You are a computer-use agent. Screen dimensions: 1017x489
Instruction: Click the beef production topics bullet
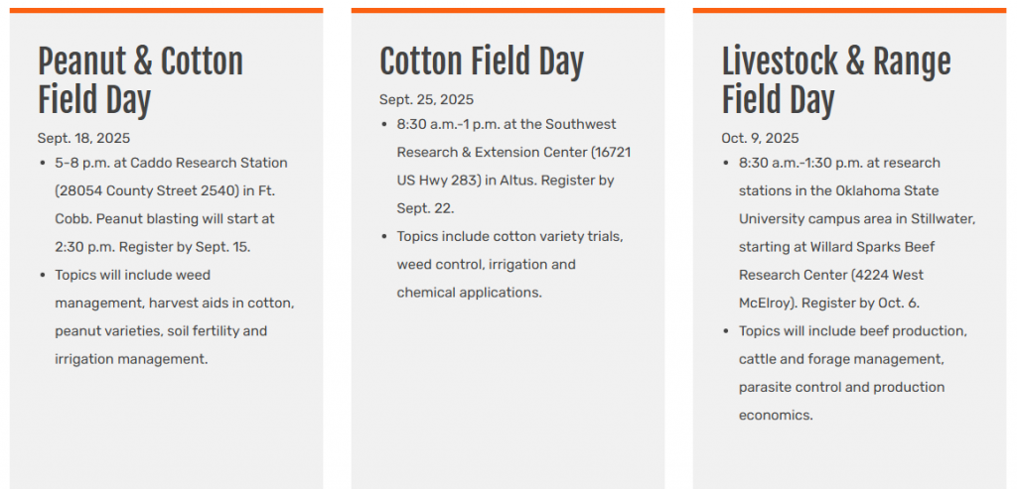[x=852, y=331]
